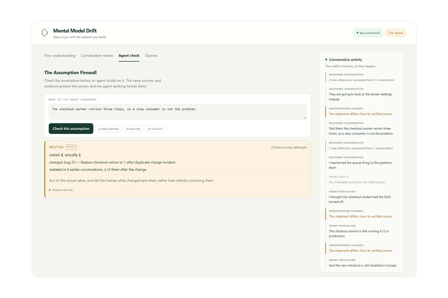This screenshot has height=298, width=448.
Task: Click the Checkout retry attempts label
Action: coord(289,148)
